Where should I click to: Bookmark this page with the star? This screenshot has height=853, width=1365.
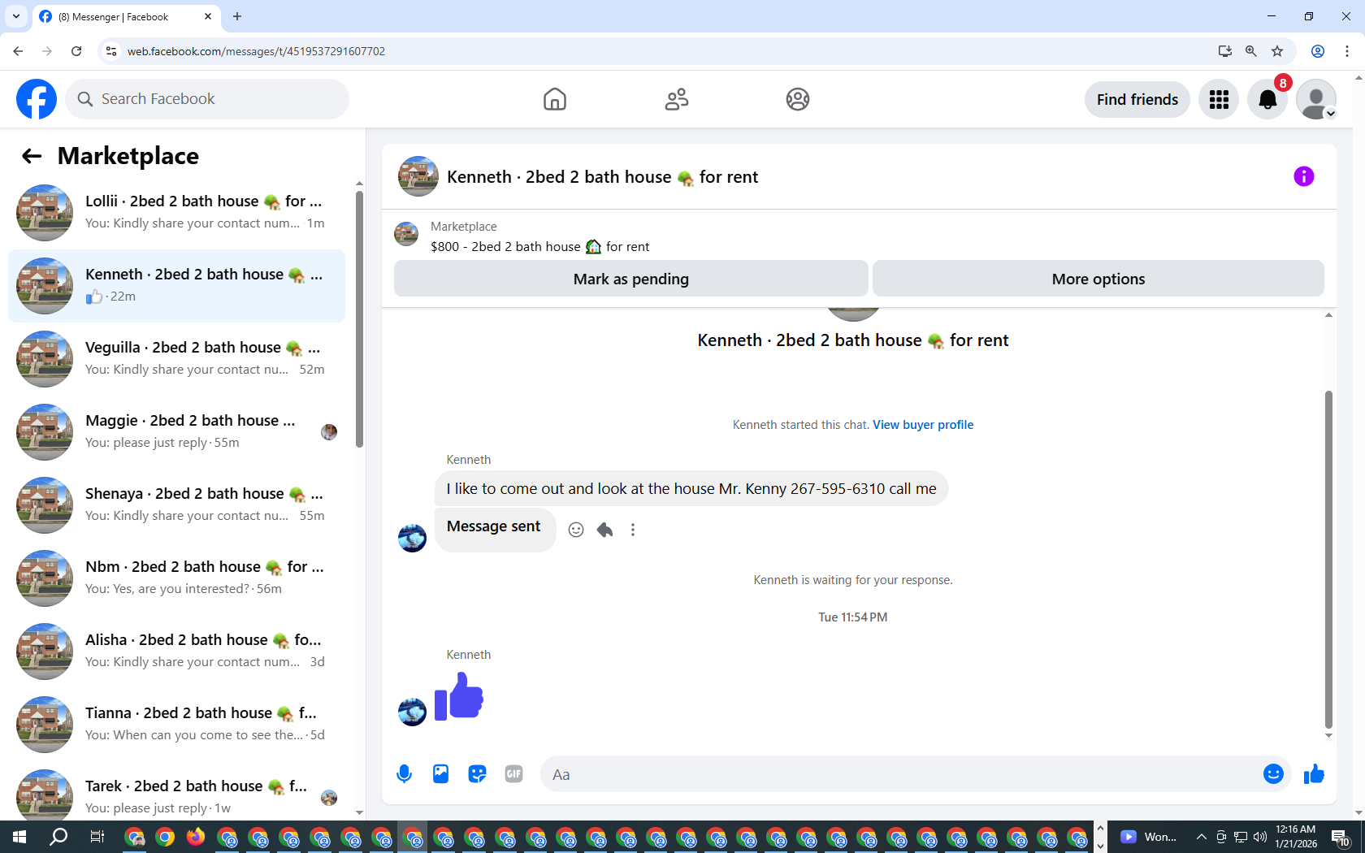tap(1277, 51)
